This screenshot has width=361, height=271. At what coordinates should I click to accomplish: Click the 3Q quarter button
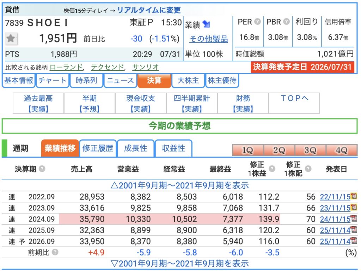pyautogui.click(x=310, y=150)
